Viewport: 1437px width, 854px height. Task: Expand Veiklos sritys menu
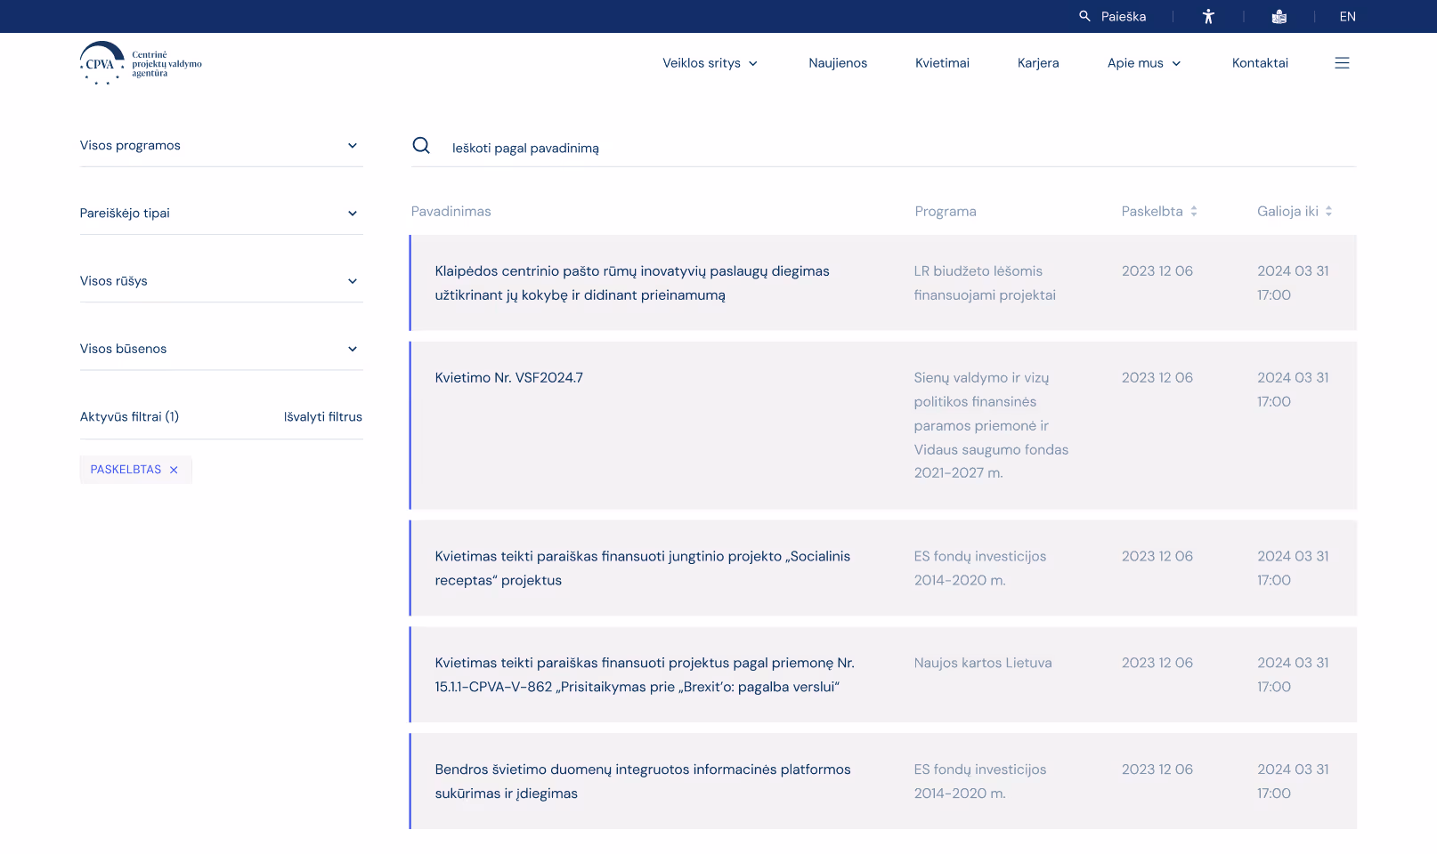(710, 63)
